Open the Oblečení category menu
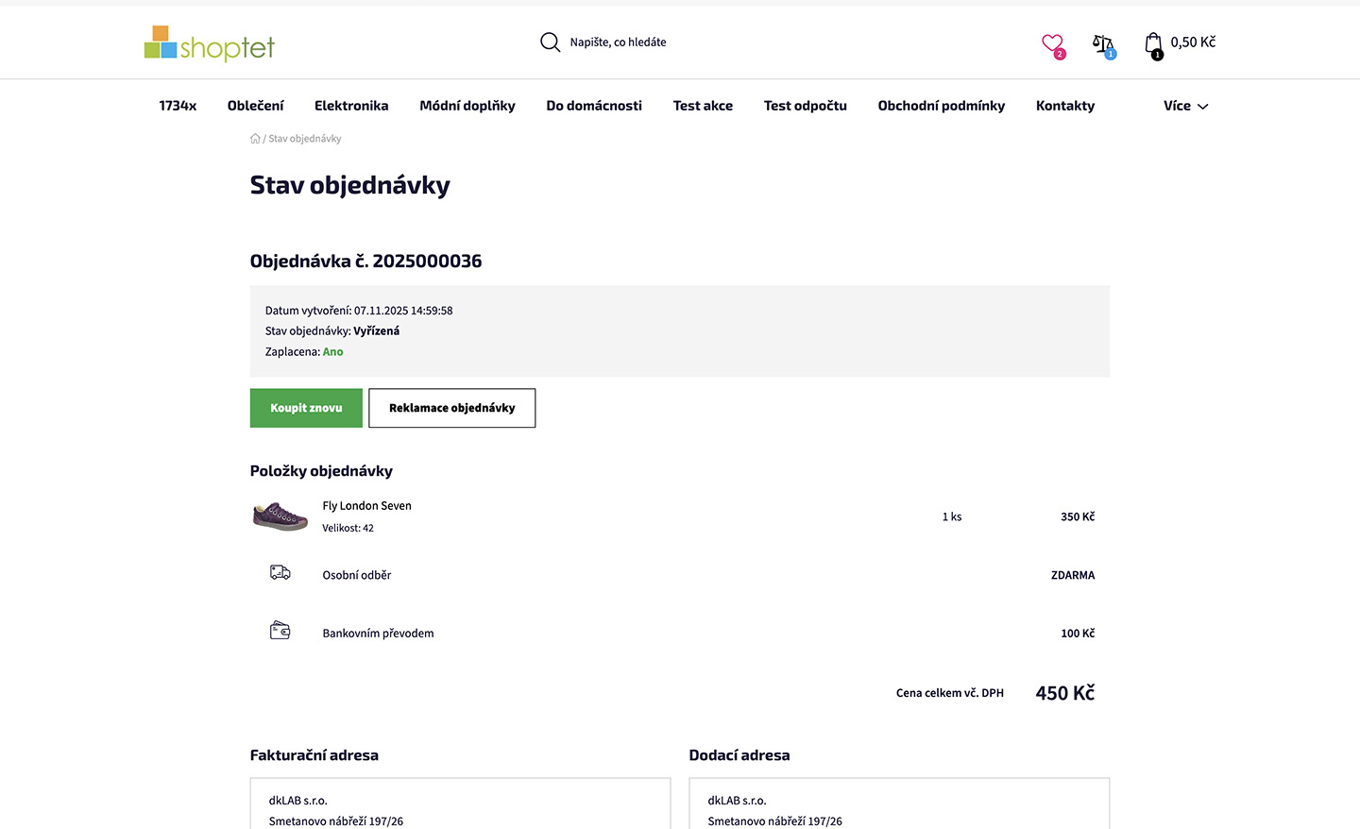The height and width of the screenshot is (829, 1360). 255,106
